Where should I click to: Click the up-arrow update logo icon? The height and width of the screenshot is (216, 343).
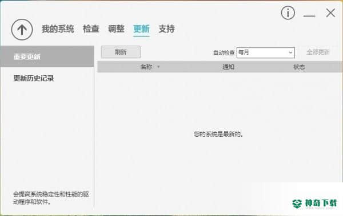pyautogui.click(x=22, y=30)
